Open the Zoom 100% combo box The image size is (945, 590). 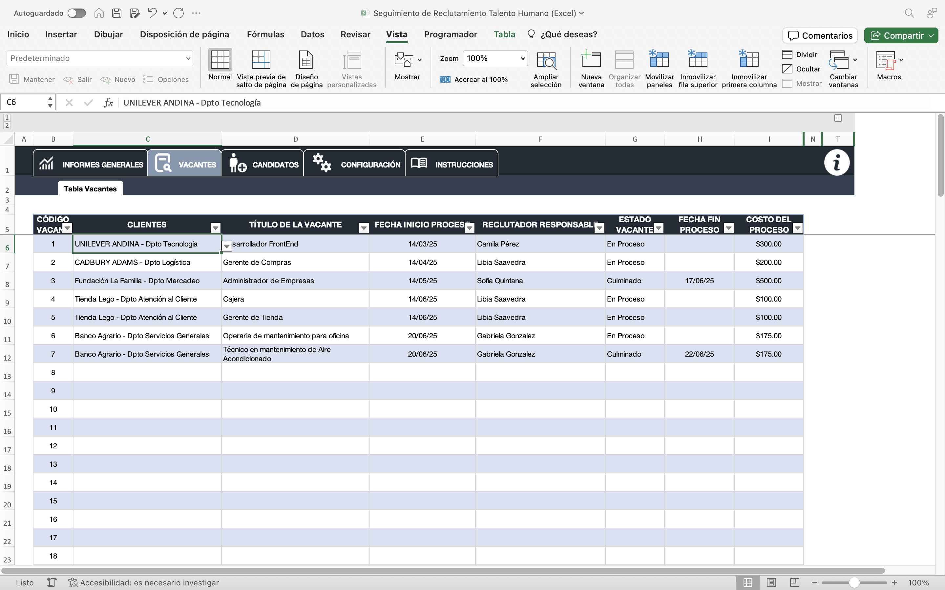click(x=495, y=59)
